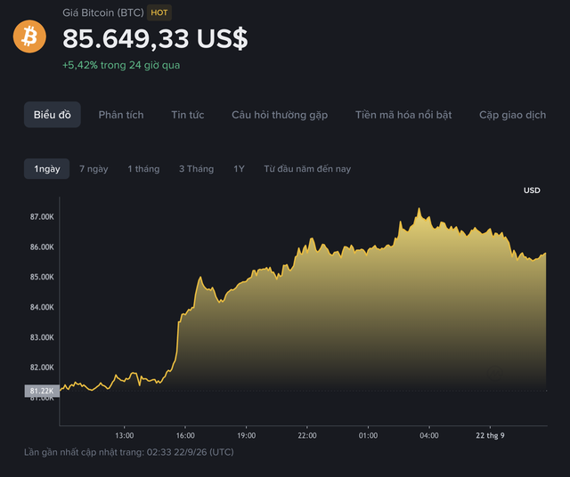Choose the 1 tháng chart range
The image size is (570, 477).
143,169
